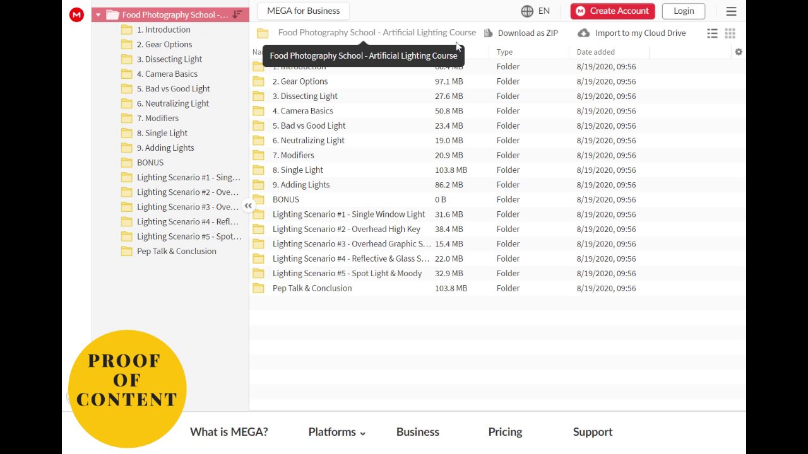Select 5. Bad vs Good Light in tree

[173, 89]
